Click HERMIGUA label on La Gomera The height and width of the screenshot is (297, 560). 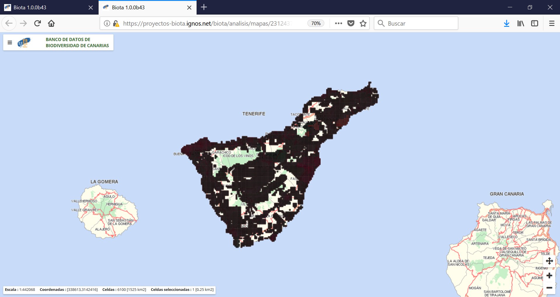(114, 204)
